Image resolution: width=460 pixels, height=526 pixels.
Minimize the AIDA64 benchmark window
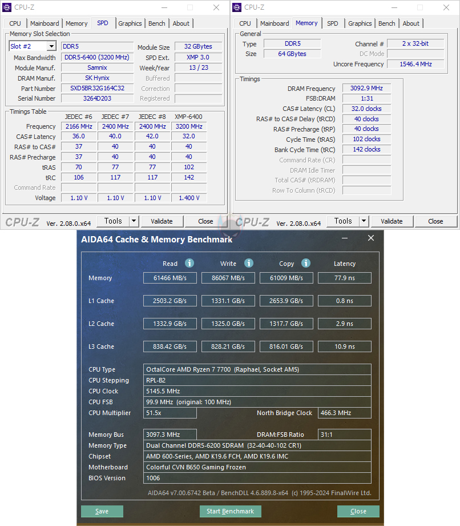tap(345, 238)
